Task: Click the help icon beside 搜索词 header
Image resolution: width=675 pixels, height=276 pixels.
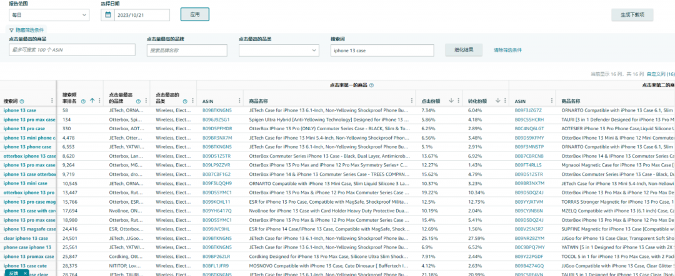Action: tap(22, 101)
